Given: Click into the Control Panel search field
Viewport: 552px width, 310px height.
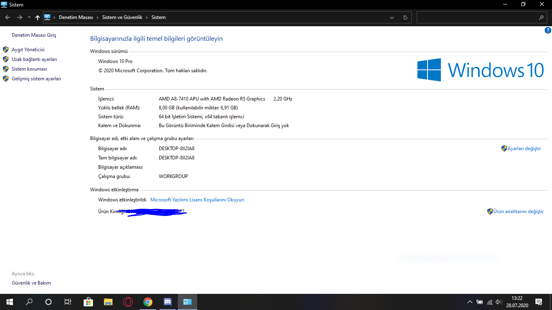Looking at the screenshot, I should click(x=477, y=17).
